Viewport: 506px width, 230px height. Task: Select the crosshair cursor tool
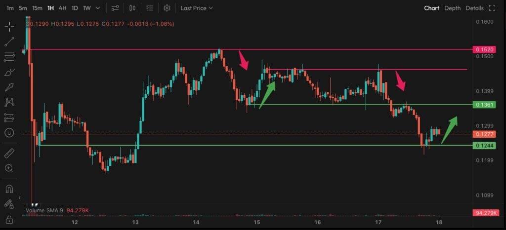click(x=9, y=27)
